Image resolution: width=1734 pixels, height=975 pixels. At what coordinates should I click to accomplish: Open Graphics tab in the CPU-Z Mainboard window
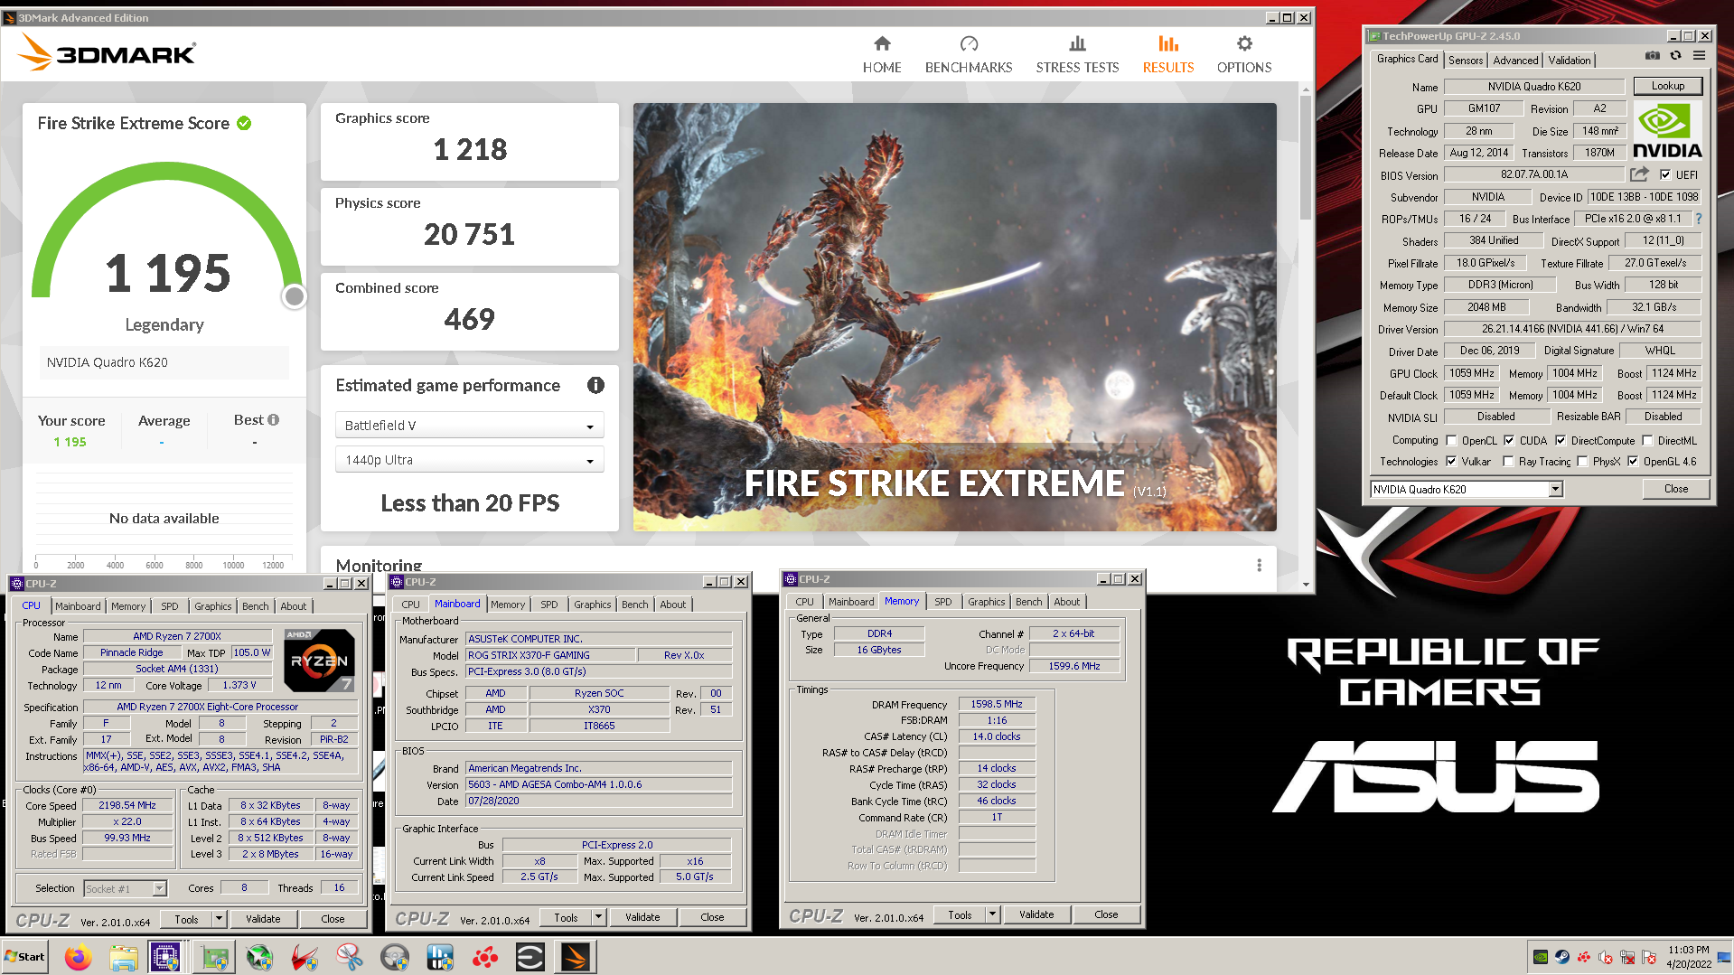point(593,605)
